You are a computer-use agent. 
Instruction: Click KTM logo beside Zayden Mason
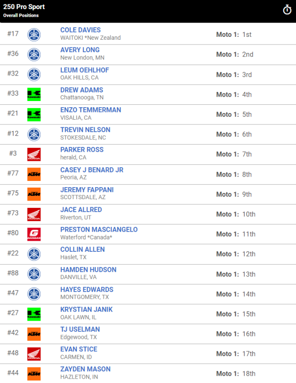34,374
